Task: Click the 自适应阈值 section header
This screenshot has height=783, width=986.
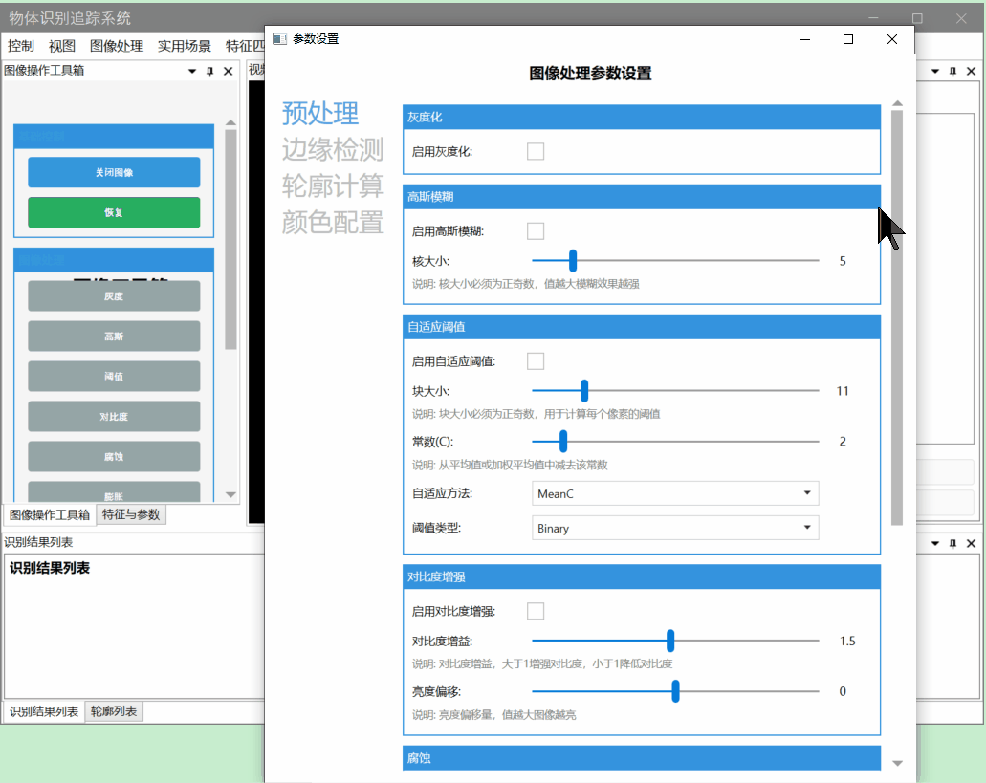Action: 642,327
